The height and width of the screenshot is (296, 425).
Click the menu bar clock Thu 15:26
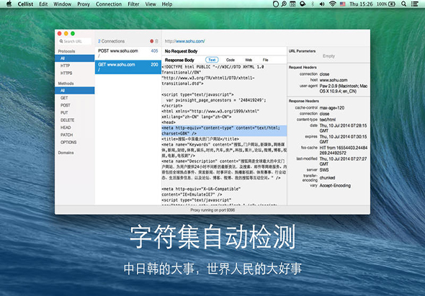pyautogui.click(x=361, y=4)
